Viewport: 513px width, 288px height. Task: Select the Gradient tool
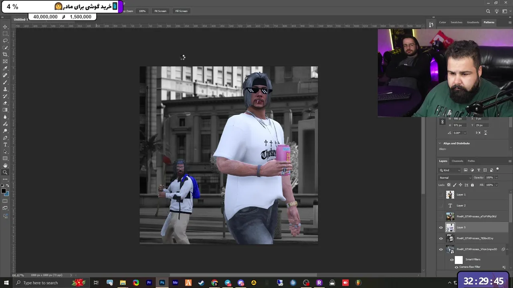[x=5, y=110]
